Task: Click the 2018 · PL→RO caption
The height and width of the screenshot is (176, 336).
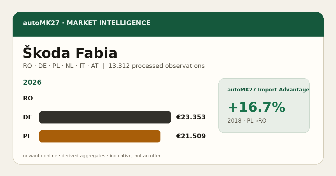Action: coord(247,121)
